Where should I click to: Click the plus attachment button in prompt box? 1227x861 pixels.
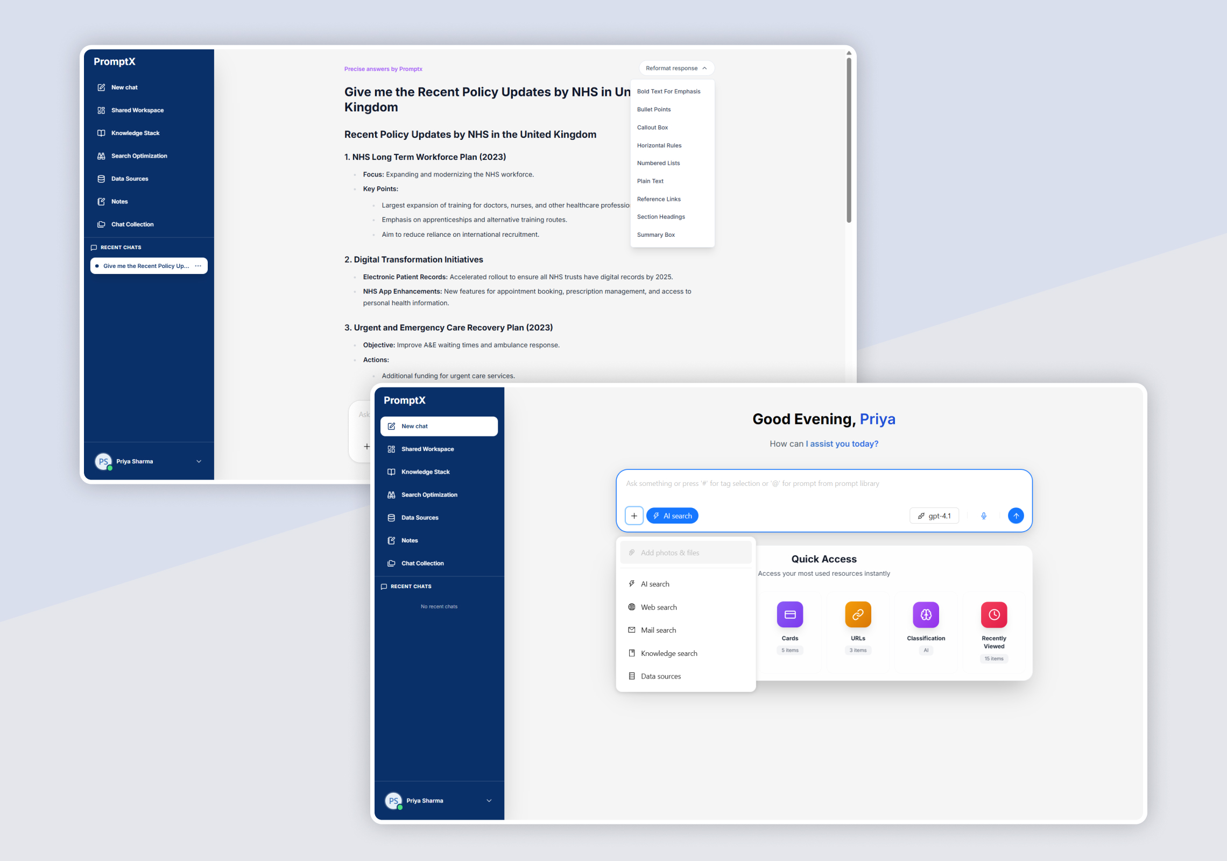pyautogui.click(x=634, y=516)
